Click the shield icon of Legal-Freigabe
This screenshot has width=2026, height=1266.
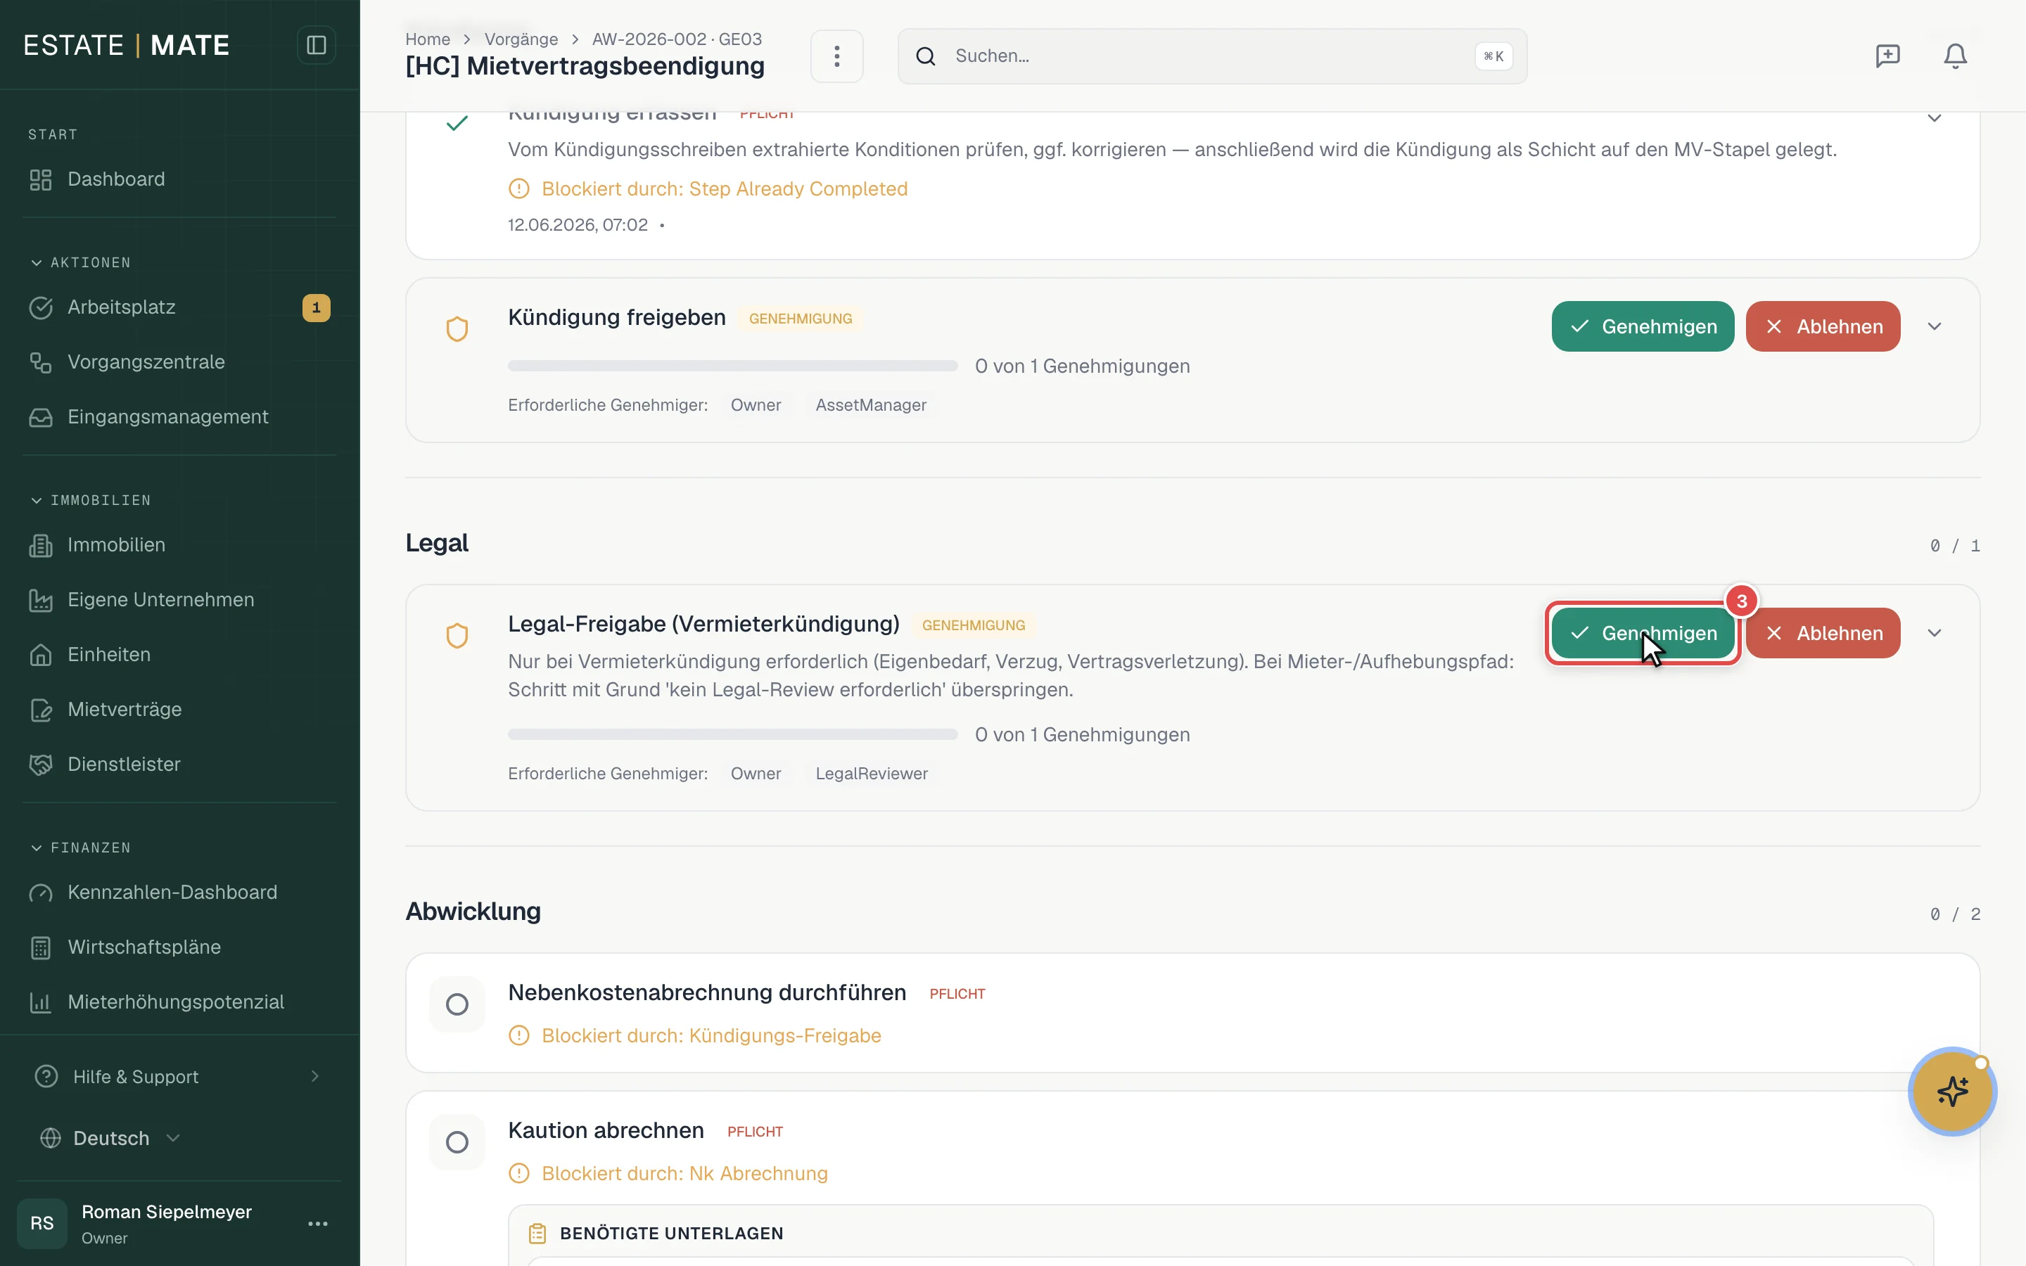coord(457,636)
